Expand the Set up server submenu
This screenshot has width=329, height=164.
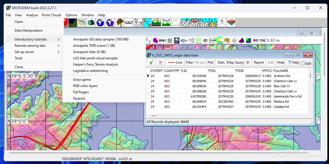(x=34, y=52)
